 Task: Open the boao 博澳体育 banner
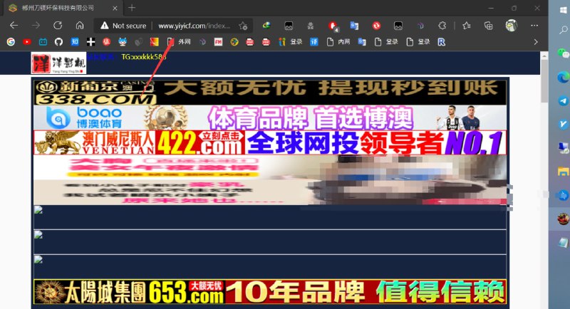[x=270, y=117]
